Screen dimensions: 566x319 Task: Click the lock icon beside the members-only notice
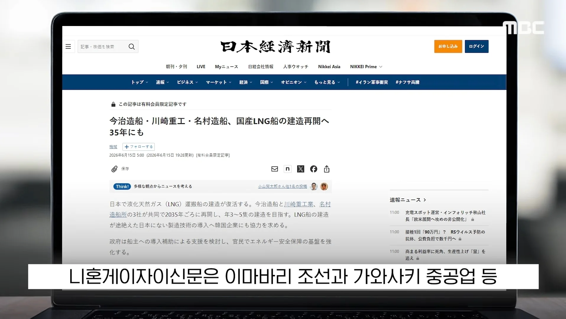[x=113, y=104]
